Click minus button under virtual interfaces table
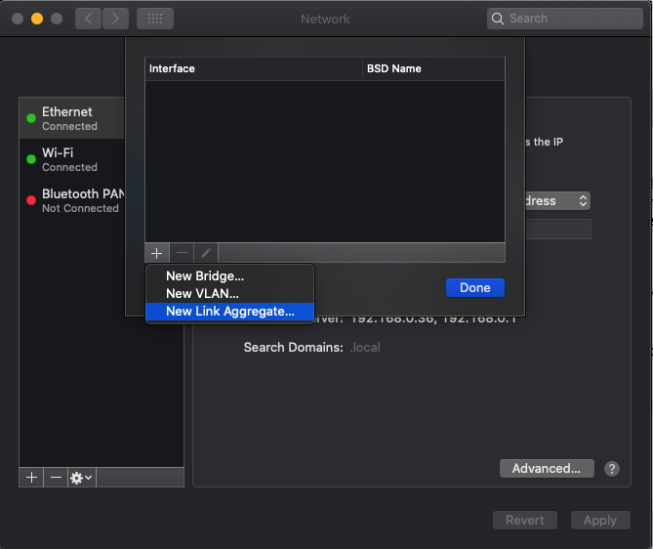This screenshot has height=549, width=653. (x=182, y=253)
